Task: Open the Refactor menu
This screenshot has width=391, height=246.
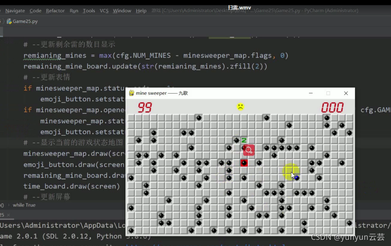Action: pyautogui.click(x=55, y=11)
